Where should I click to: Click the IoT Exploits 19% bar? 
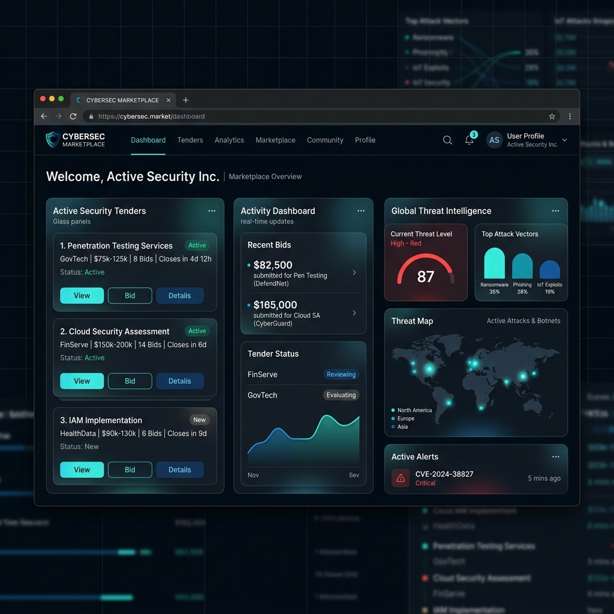(x=550, y=269)
